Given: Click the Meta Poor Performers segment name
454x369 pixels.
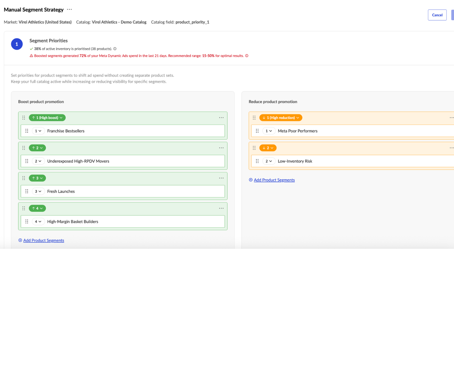Looking at the screenshot, I should coord(298,131).
